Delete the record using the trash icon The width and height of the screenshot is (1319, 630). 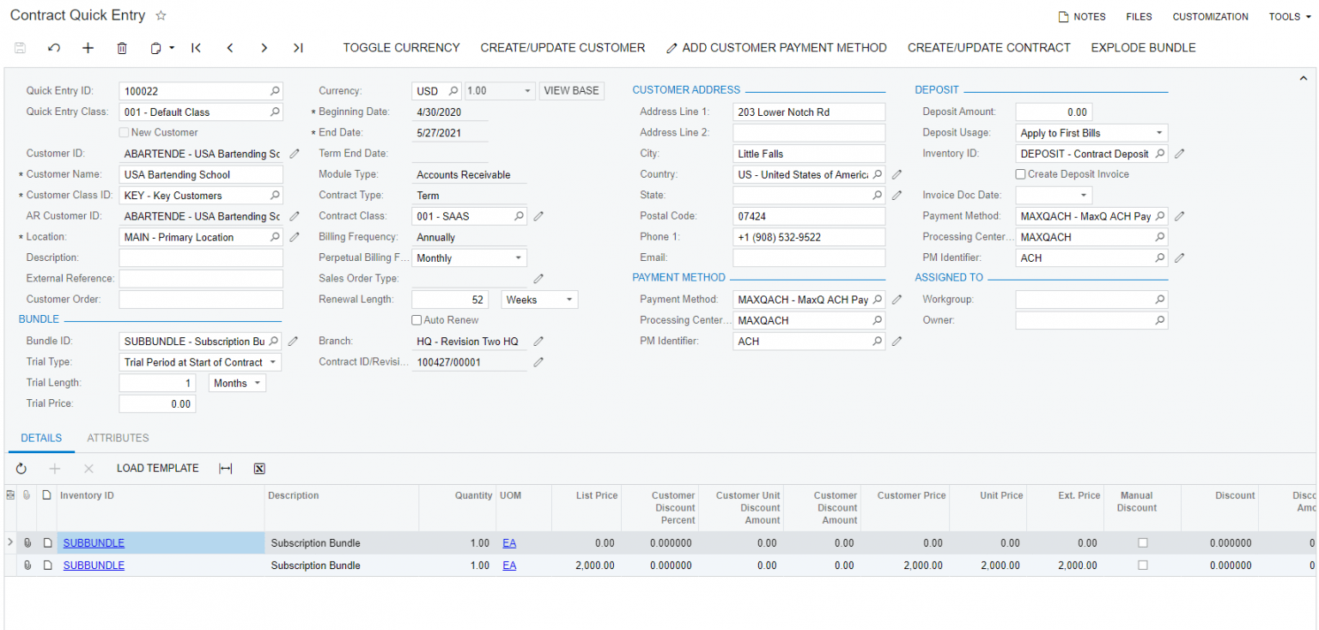pyautogui.click(x=122, y=47)
